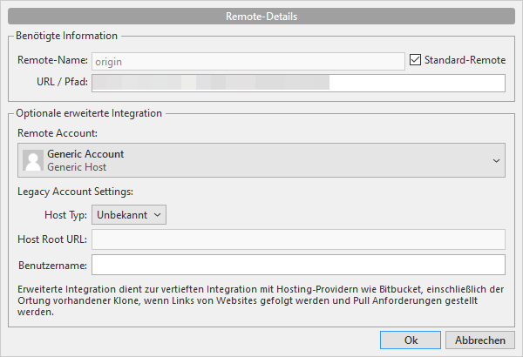Toggle the Standard-Remote checkbox

point(415,60)
